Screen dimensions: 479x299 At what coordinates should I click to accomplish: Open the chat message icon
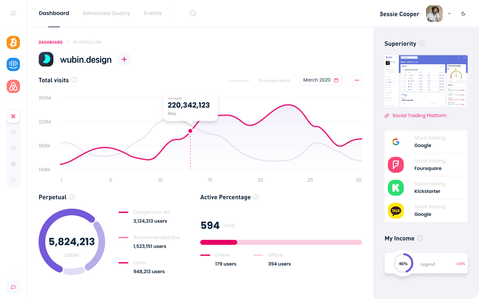tap(13, 287)
